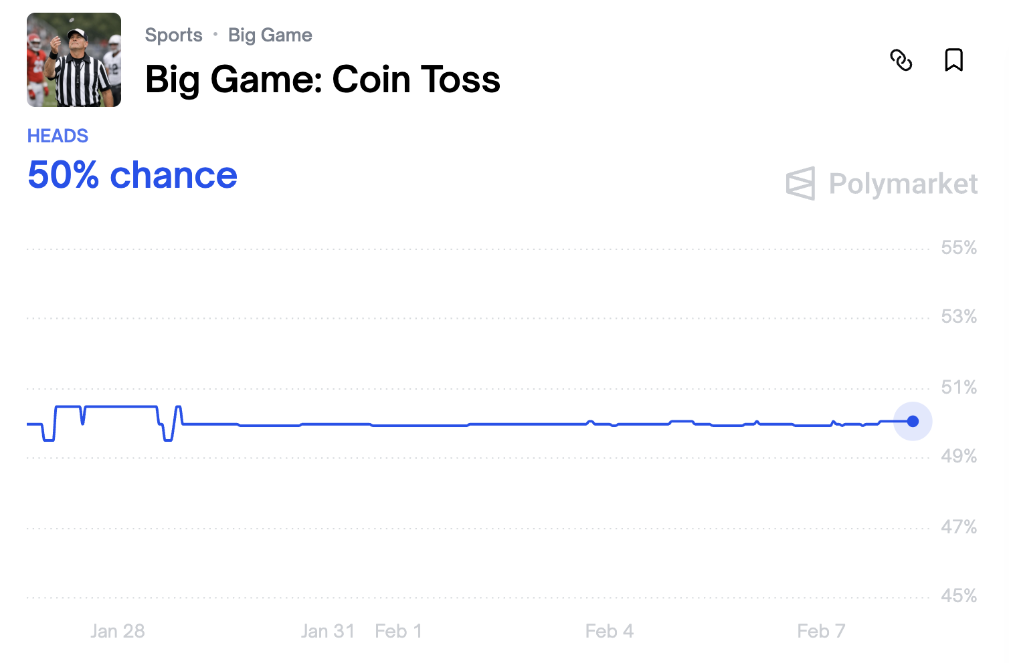Click the 51% axis label
Viewport: 1009px width, 663px height.
(x=959, y=387)
